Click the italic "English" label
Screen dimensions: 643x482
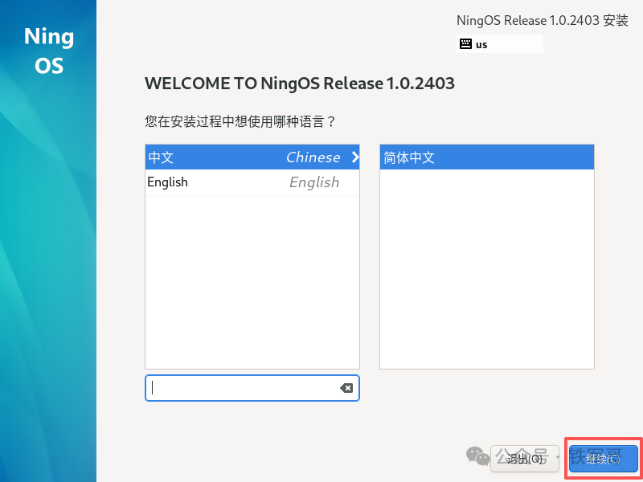click(x=314, y=182)
